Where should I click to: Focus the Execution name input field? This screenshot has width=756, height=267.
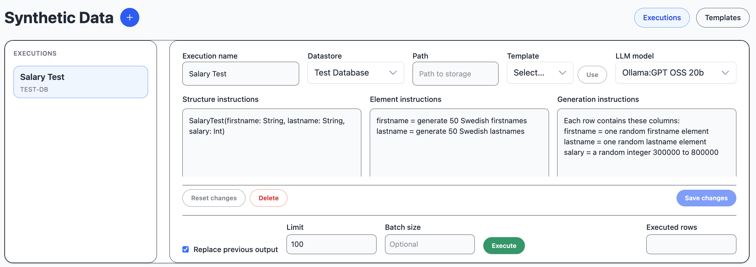click(240, 74)
